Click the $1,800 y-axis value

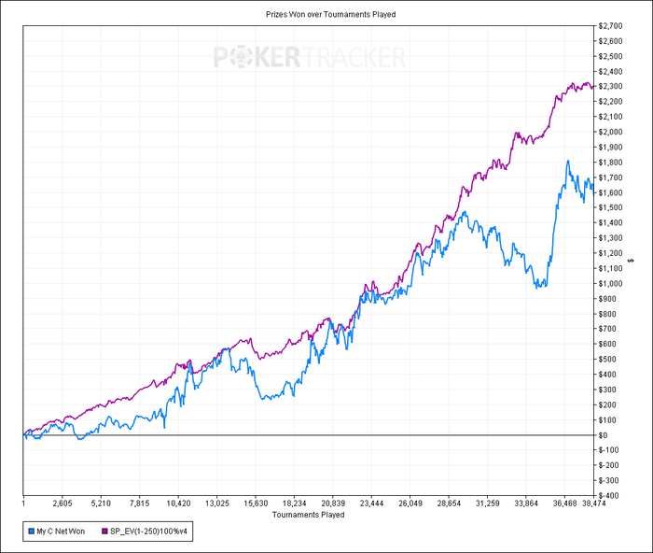click(610, 163)
